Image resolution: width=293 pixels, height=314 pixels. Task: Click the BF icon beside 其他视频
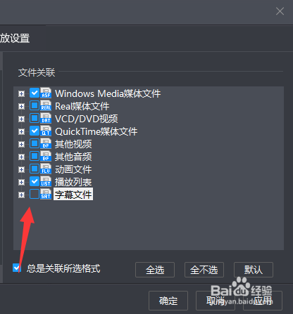(x=46, y=143)
